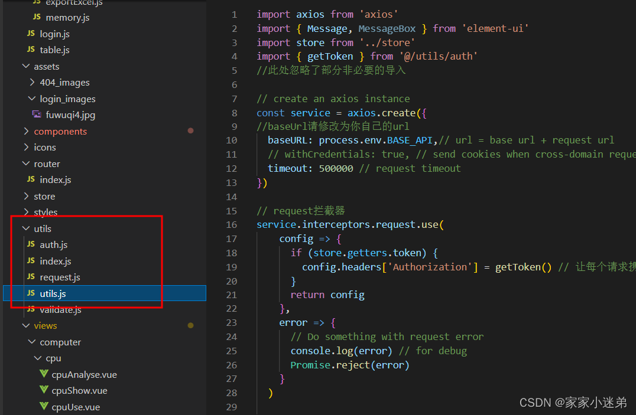This screenshot has height=415, width=636.
Task: Open index.js under utils folder
Action: [x=55, y=261]
